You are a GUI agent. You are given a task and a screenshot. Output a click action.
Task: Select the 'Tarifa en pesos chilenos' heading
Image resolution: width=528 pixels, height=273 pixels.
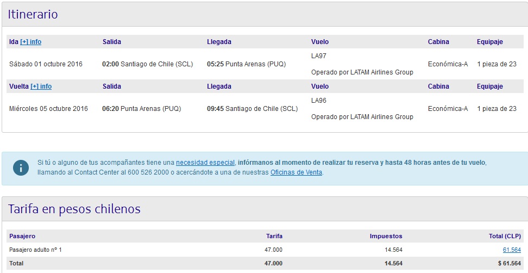(x=74, y=209)
